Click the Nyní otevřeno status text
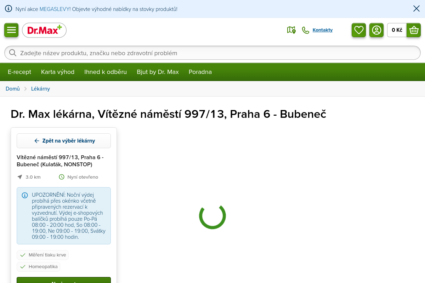This screenshot has height=283, width=425. pyautogui.click(x=83, y=177)
